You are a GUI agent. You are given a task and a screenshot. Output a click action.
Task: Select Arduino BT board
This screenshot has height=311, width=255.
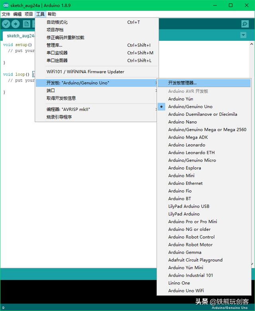click(x=204, y=198)
